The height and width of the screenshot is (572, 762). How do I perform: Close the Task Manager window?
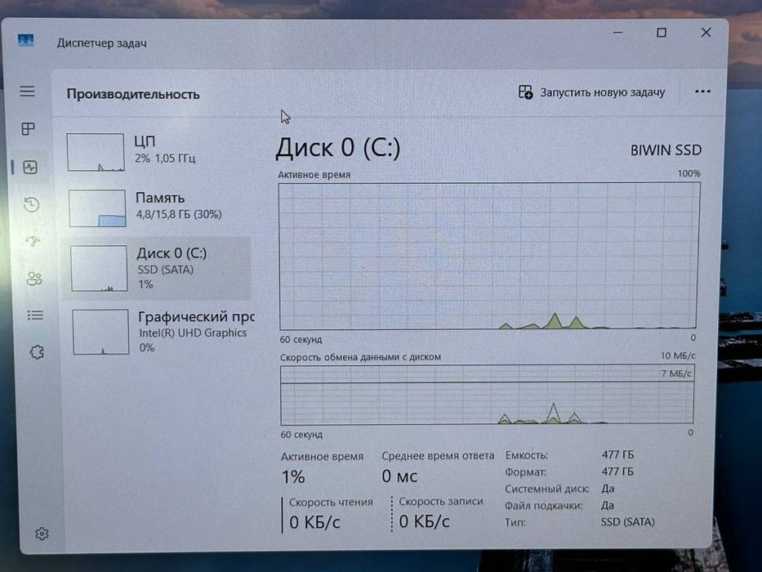(706, 32)
